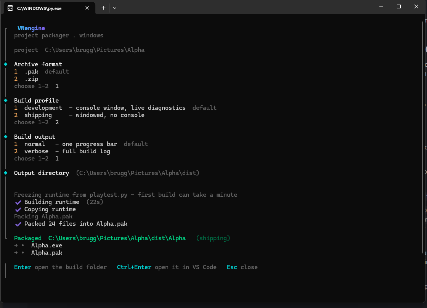Screen dimensions: 427x308
Task: Click the 'Copying runtime' text
Action: coord(50,209)
